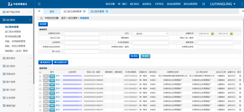Close the 出口报关管理 tab
This screenshot has height=112, width=244.
107,11
